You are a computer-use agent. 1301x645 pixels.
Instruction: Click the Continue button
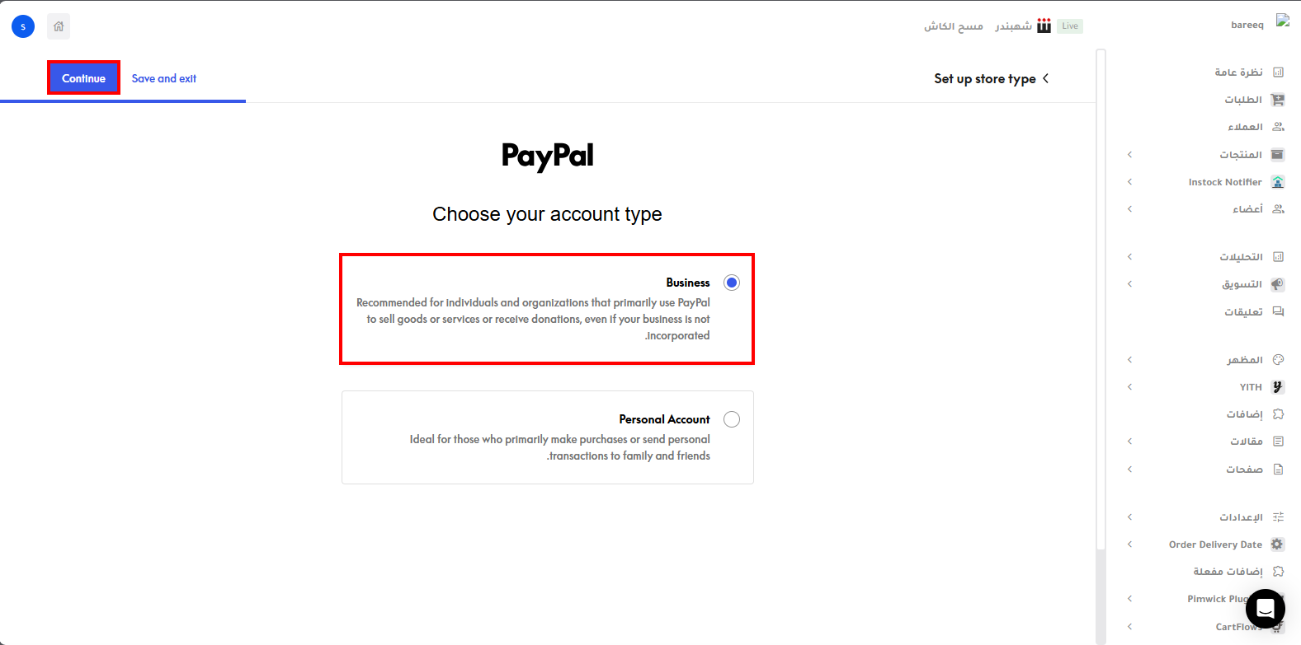[83, 78]
